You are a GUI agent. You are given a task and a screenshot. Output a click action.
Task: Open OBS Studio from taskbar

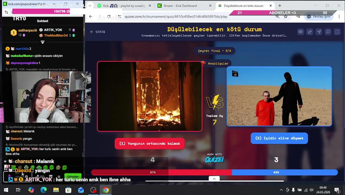pos(93,190)
